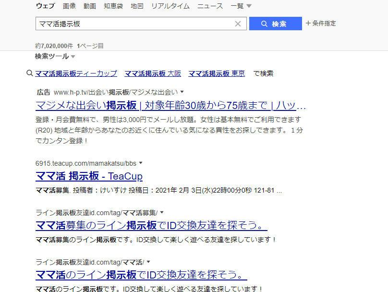Open ママ活募集のライン掲示板 result link
The image size is (388, 292).
(x=151, y=225)
